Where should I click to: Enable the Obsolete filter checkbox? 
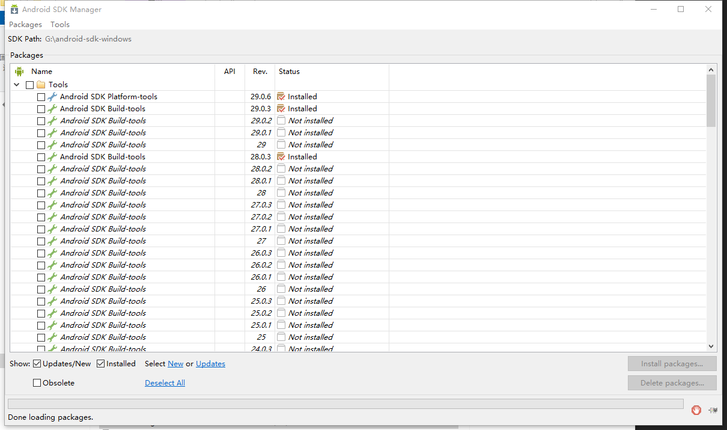37,383
